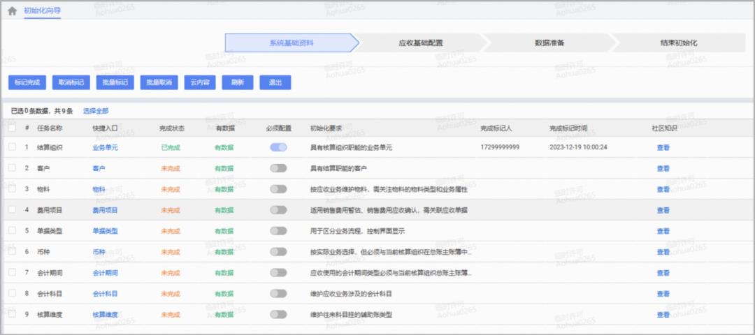755x335 pixels.
Task: Click the 完成标记时间 column header
Action: 568,128
